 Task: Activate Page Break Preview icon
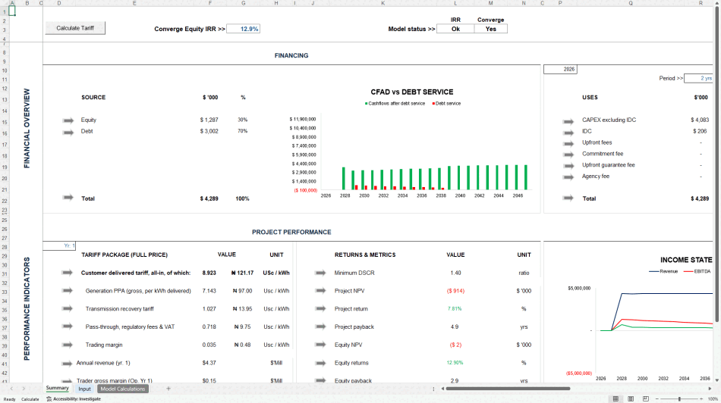[646, 399]
